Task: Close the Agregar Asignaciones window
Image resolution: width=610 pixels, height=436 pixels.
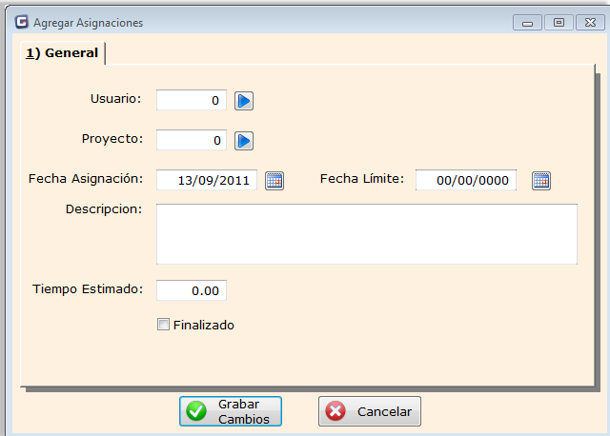Action: click(589, 22)
